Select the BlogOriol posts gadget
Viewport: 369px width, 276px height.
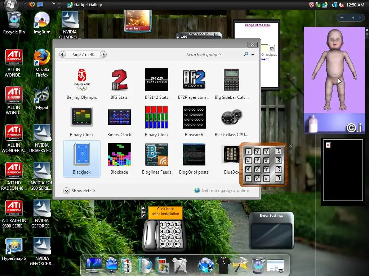[194, 158]
